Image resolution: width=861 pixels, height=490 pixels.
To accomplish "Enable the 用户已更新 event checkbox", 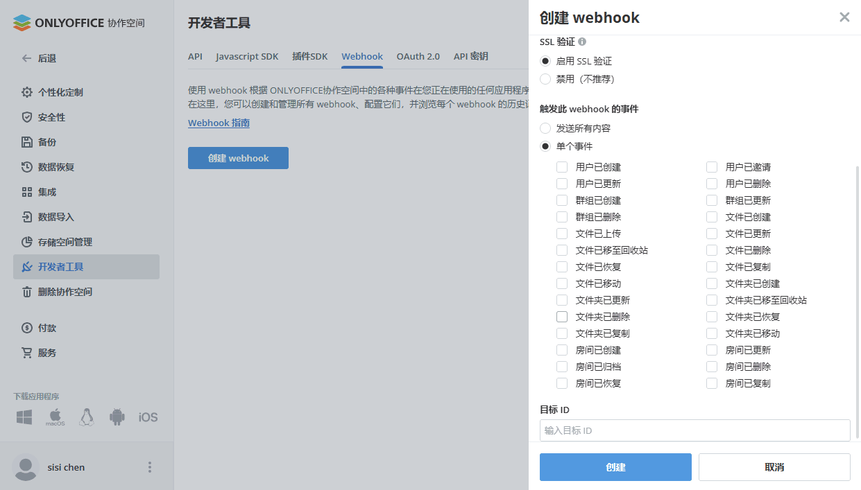I will [x=562, y=184].
